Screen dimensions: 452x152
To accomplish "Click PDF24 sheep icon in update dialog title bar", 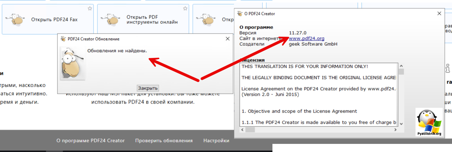I will [x=63, y=39].
